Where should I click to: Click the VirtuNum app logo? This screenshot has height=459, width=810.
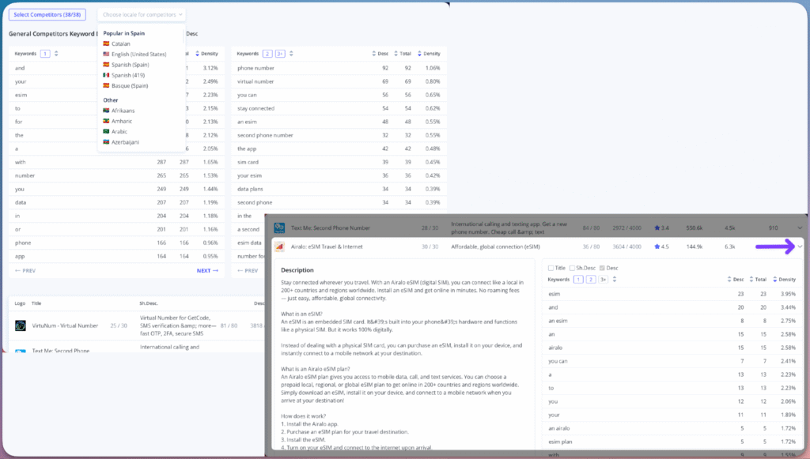click(21, 325)
